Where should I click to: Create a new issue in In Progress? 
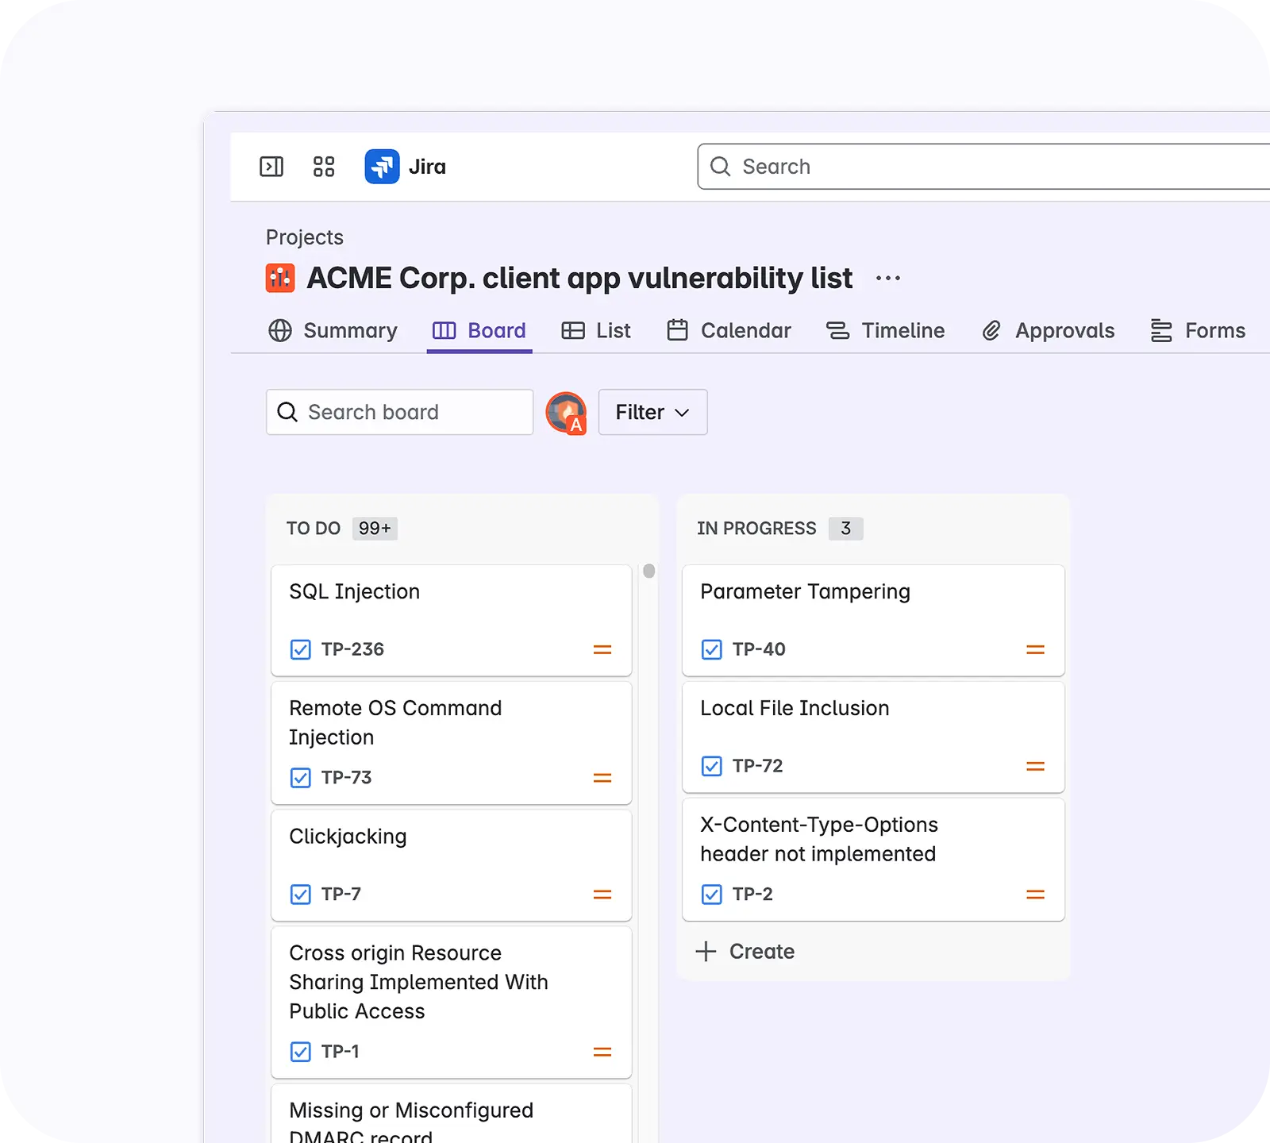pos(745,951)
